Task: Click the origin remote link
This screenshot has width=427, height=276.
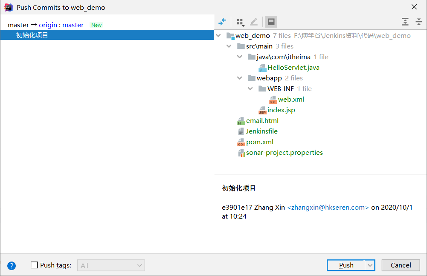Action: pos(48,25)
